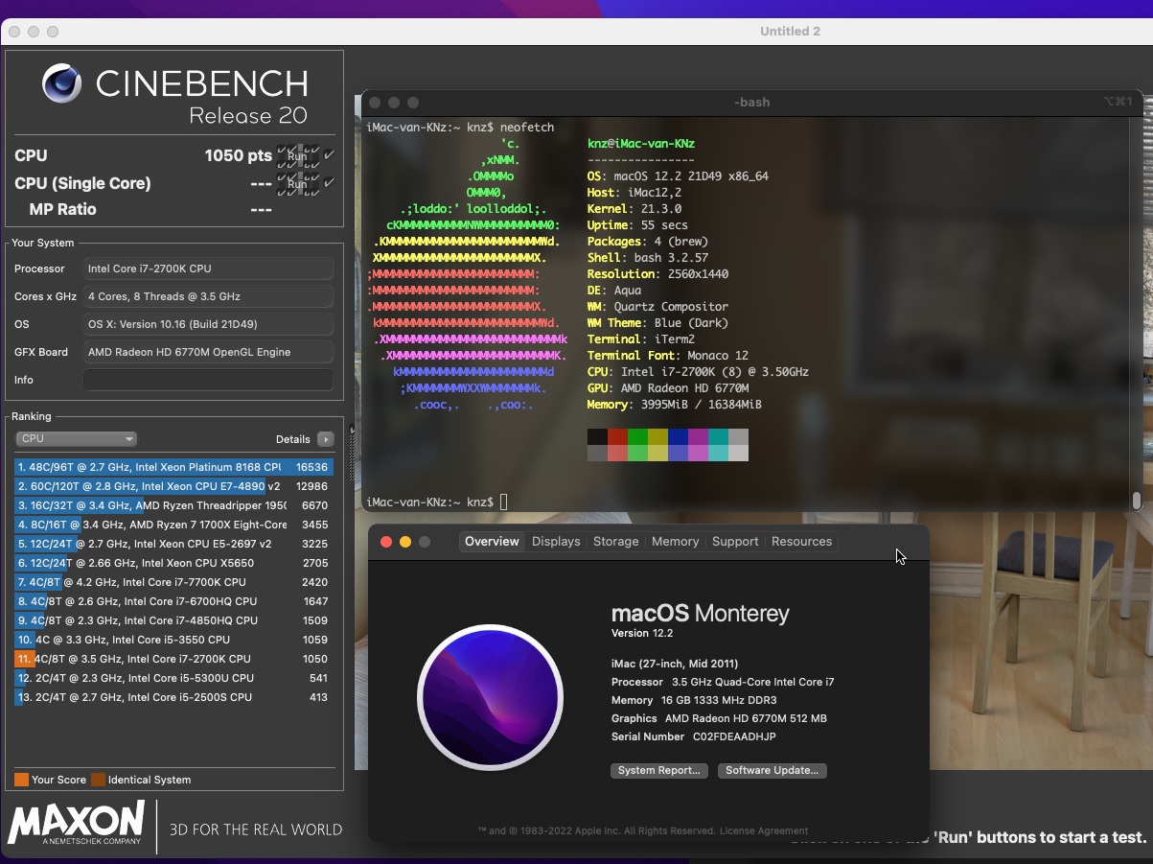Select ranking row Core i7-6700HQ
This screenshot has height=864, width=1153.
coord(173,601)
